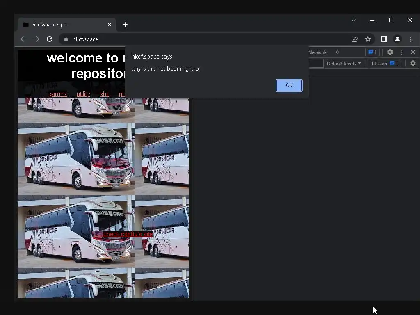Viewport: 420px width, 315px height.
Task: Open DevTools settings gear
Action: (390, 52)
